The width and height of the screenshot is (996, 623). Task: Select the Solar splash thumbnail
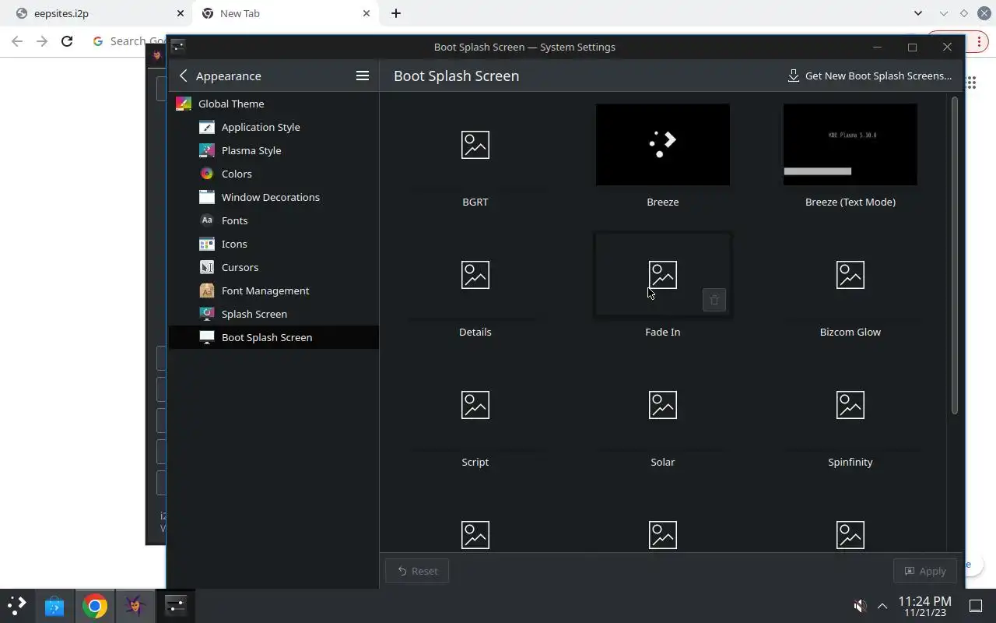663,405
